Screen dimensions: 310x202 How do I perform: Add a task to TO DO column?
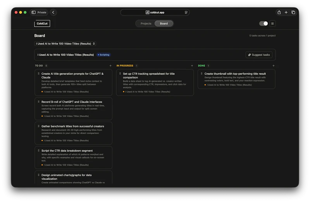pyautogui.click(x=110, y=66)
